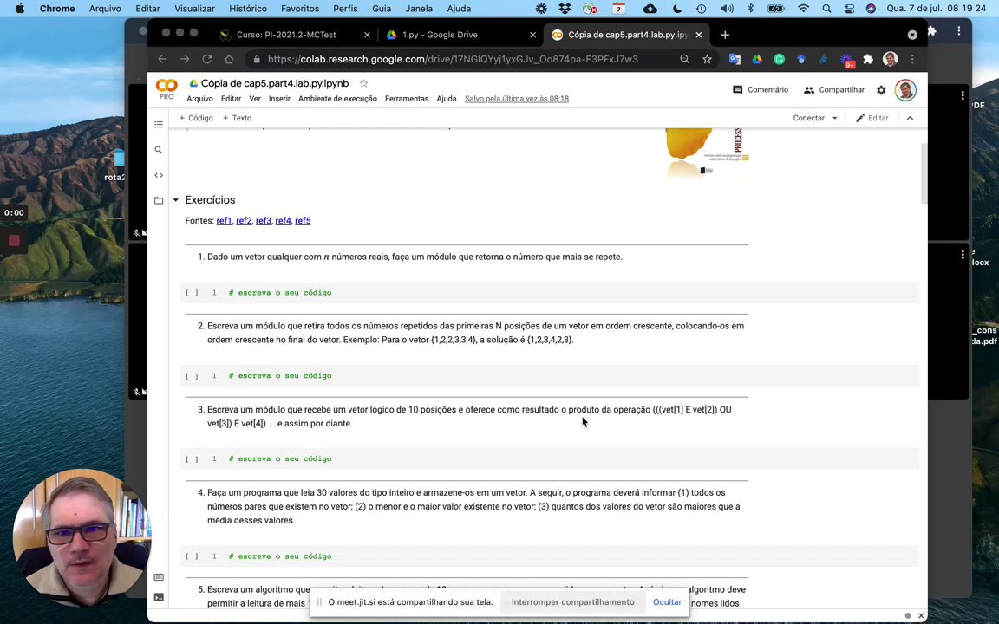Open the code snippets panel
The image size is (999, 624).
159,175
